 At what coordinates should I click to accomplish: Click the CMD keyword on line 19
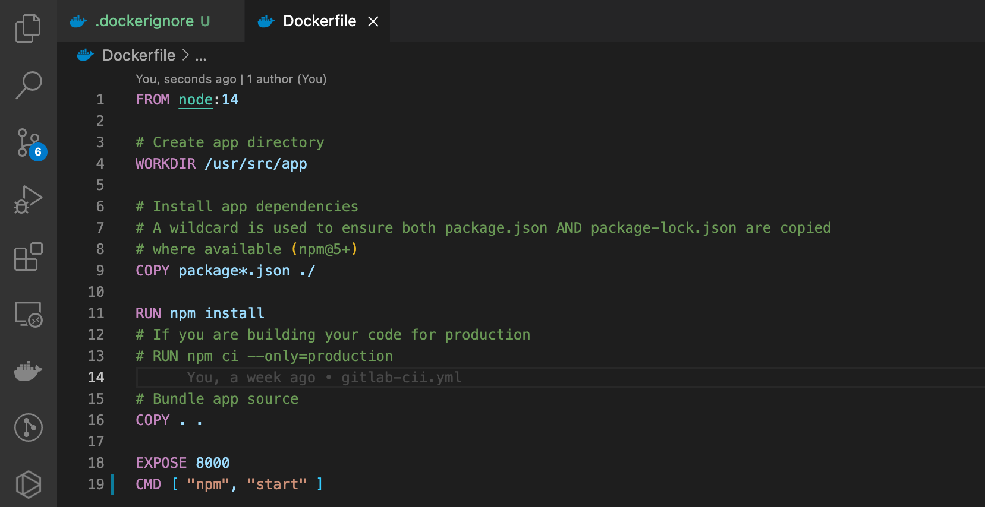[x=148, y=484]
